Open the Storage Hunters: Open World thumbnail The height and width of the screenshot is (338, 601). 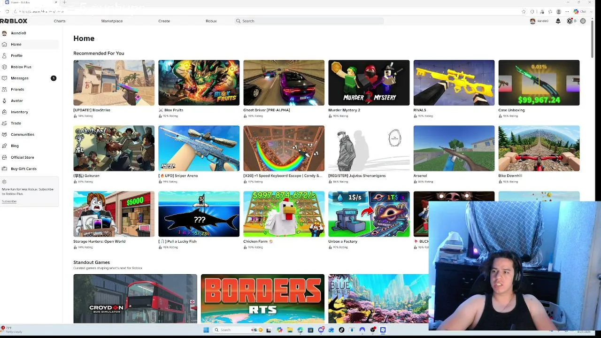click(x=114, y=214)
